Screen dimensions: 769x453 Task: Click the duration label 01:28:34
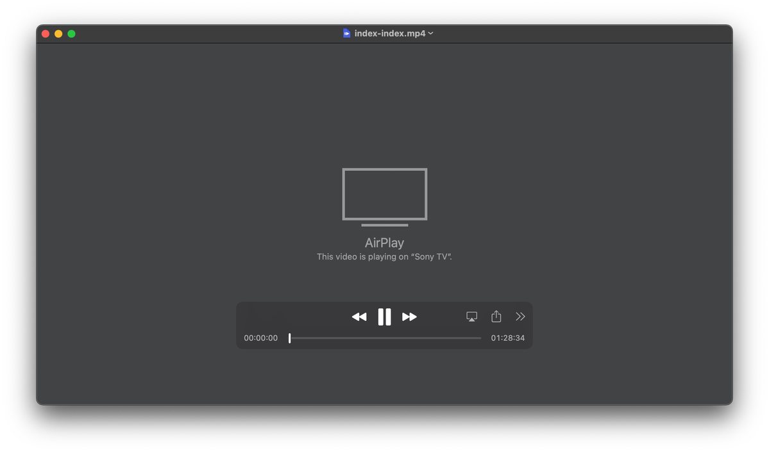pyautogui.click(x=508, y=338)
